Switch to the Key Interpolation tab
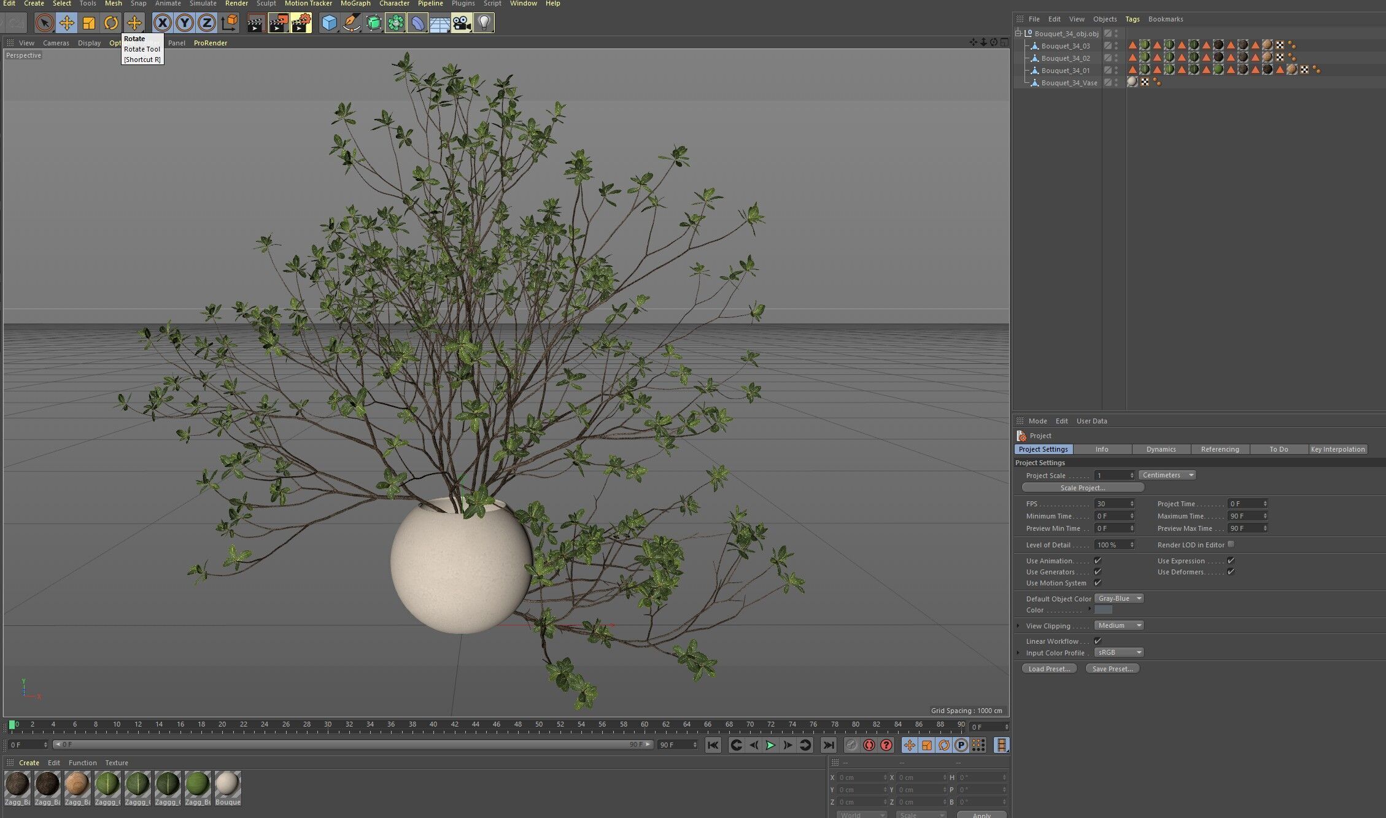Screen dimensions: 1386x818 pyautogui.click(x=1338, y=449)
